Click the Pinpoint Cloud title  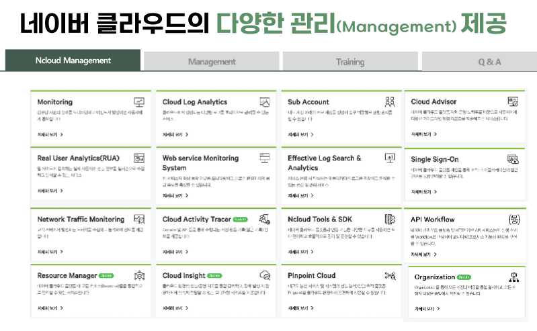pos(312,275)
